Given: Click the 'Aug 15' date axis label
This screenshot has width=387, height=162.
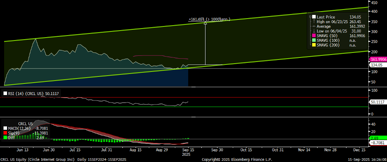Looking at the screenshot, I should coord(136,150).
